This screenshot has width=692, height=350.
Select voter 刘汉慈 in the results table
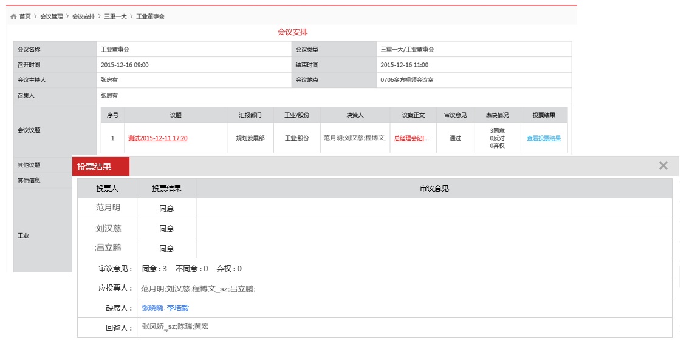(108, 228)
